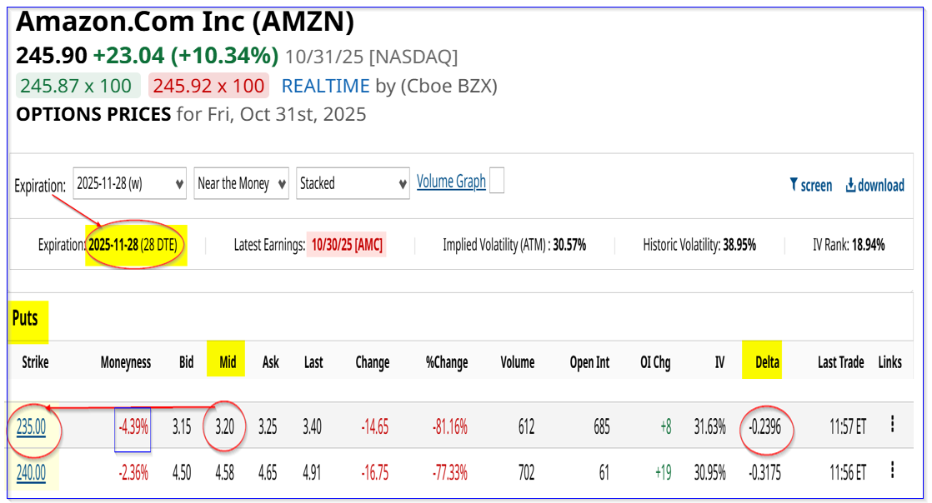Click the 10/30/25 latest earnings date

(346, 245)
